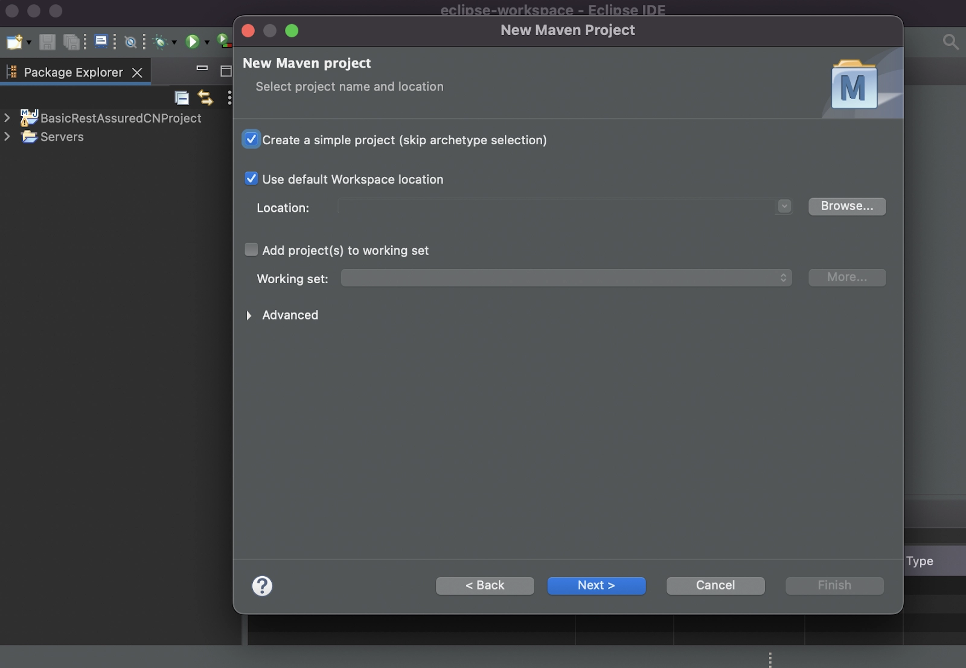The height and width of the screenshot is (668, 966).
Task: Select the Package Explorer tab
Action: point(74,72)
